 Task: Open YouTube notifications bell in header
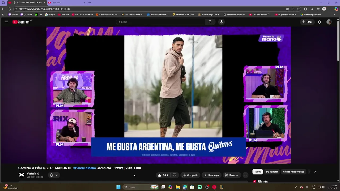click(320, 22)
